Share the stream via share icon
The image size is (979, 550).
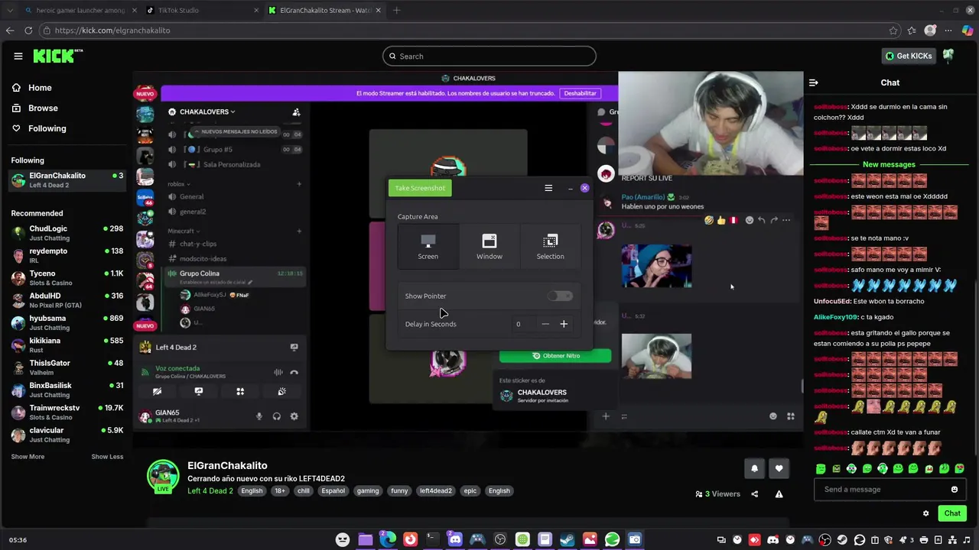754,494
